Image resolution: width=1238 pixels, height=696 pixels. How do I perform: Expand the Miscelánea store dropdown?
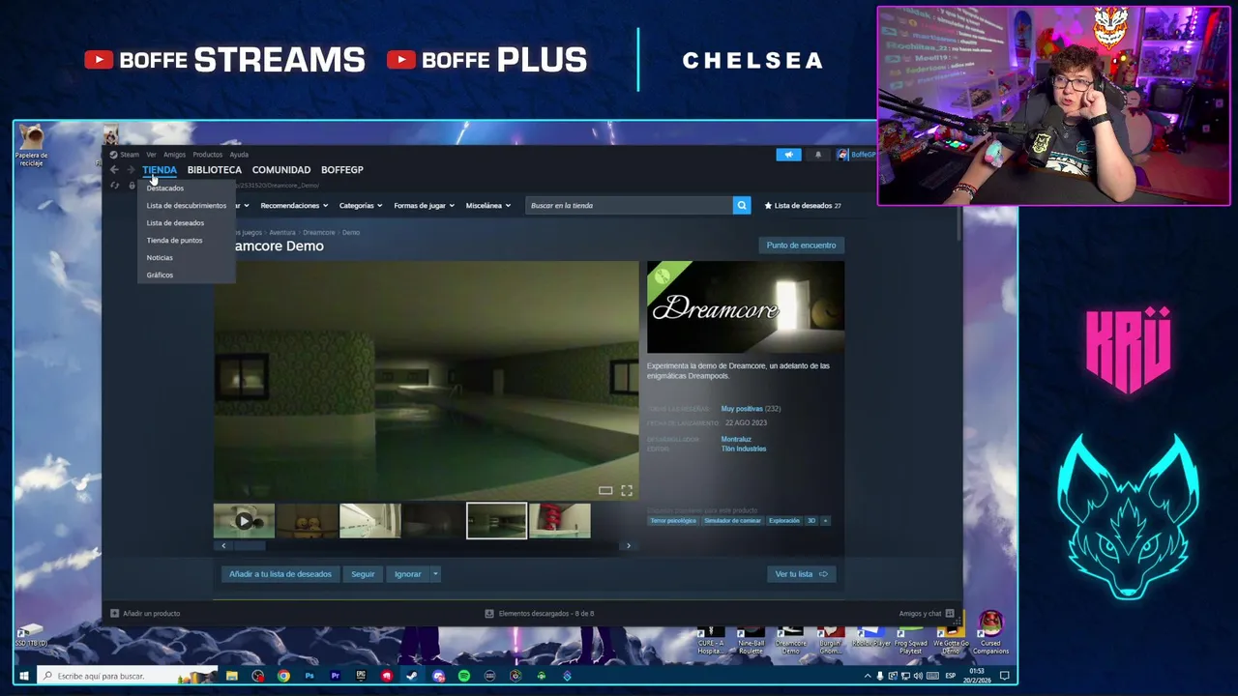tap(488, 205)
